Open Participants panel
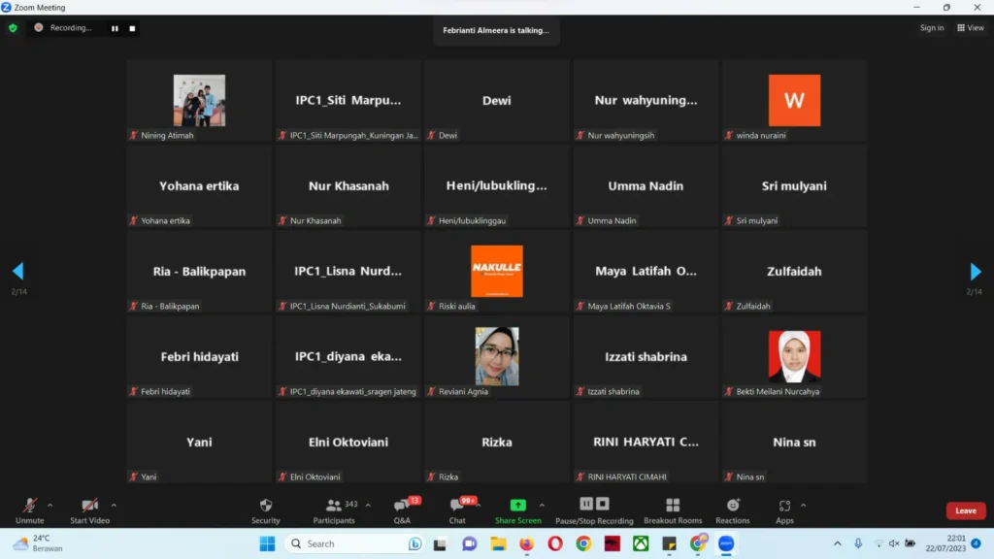 [334, 510]
